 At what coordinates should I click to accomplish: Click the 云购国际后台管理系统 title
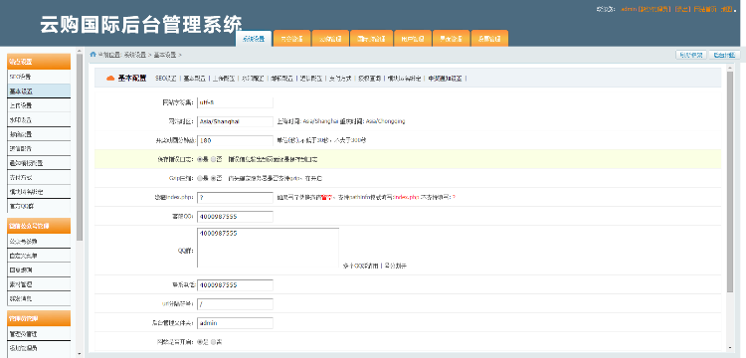(141, 24)
